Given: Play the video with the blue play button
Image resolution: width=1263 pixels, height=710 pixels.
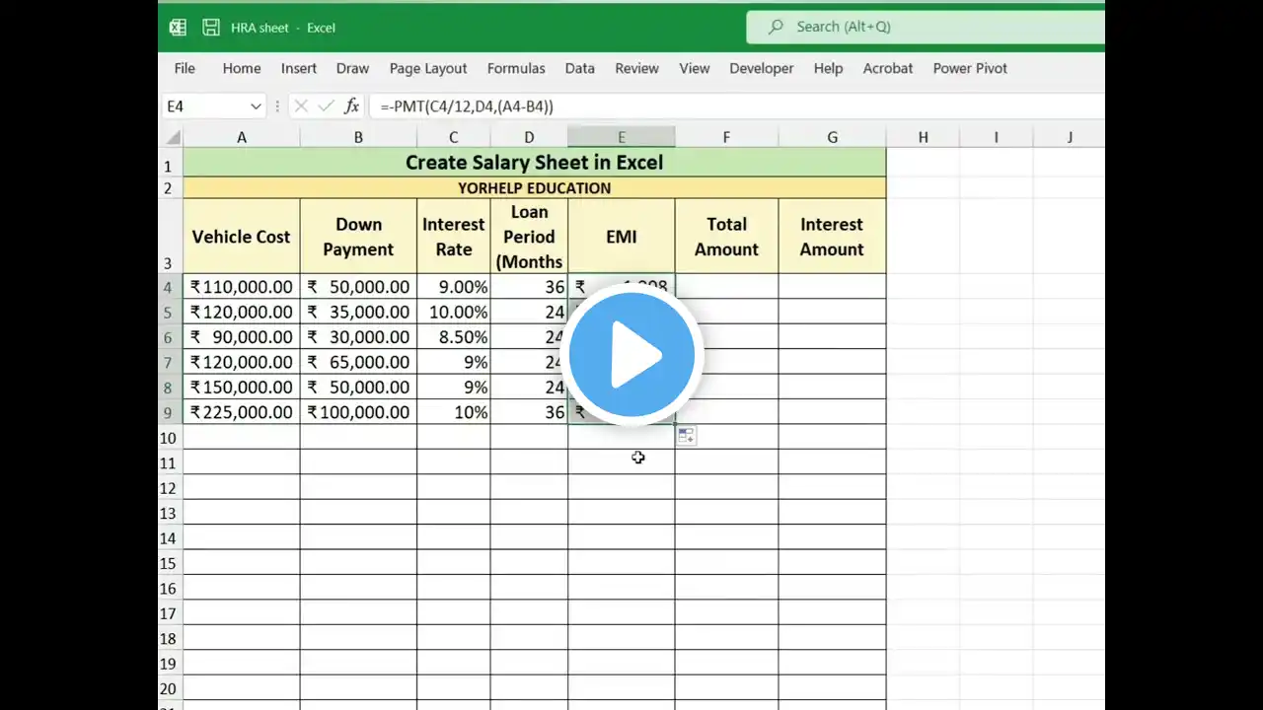Looking at the screenshot, I should 631,355.
